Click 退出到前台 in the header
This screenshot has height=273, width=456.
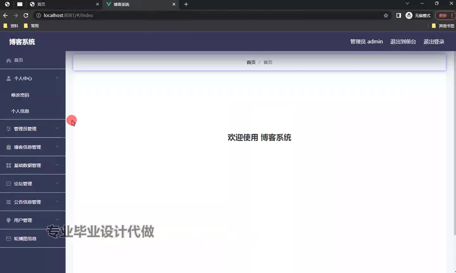[x=403, y=42]
